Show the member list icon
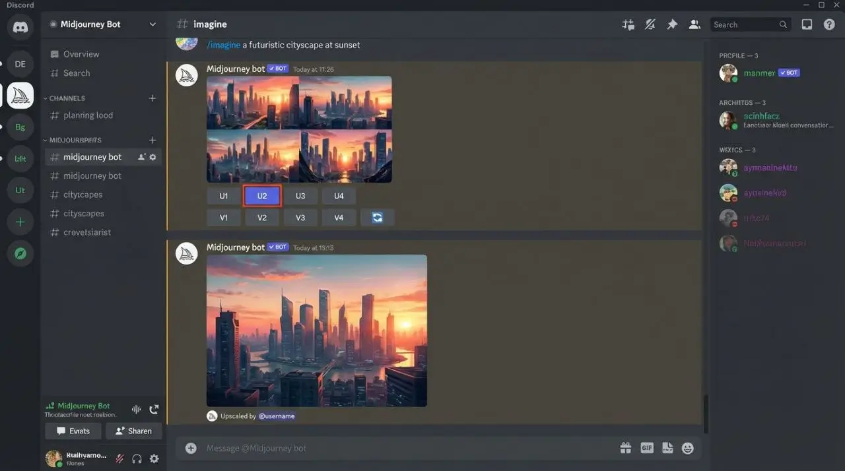845x471 pixels. click(x=694, y=24)
